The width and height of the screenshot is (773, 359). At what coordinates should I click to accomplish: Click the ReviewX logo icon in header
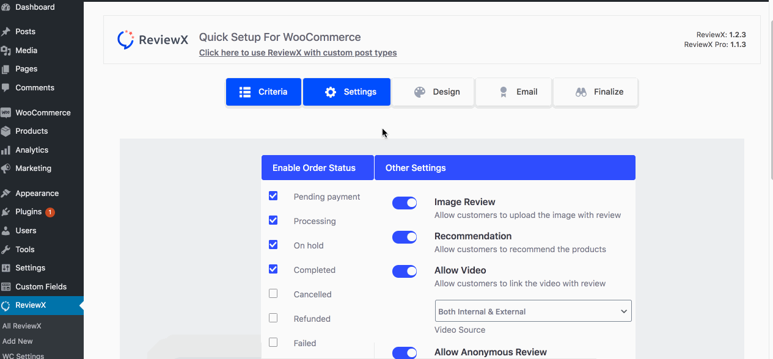point(126,40)
